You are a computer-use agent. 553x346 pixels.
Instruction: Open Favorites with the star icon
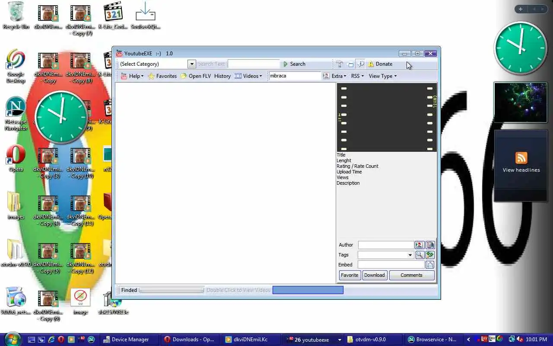pos(162,76)
